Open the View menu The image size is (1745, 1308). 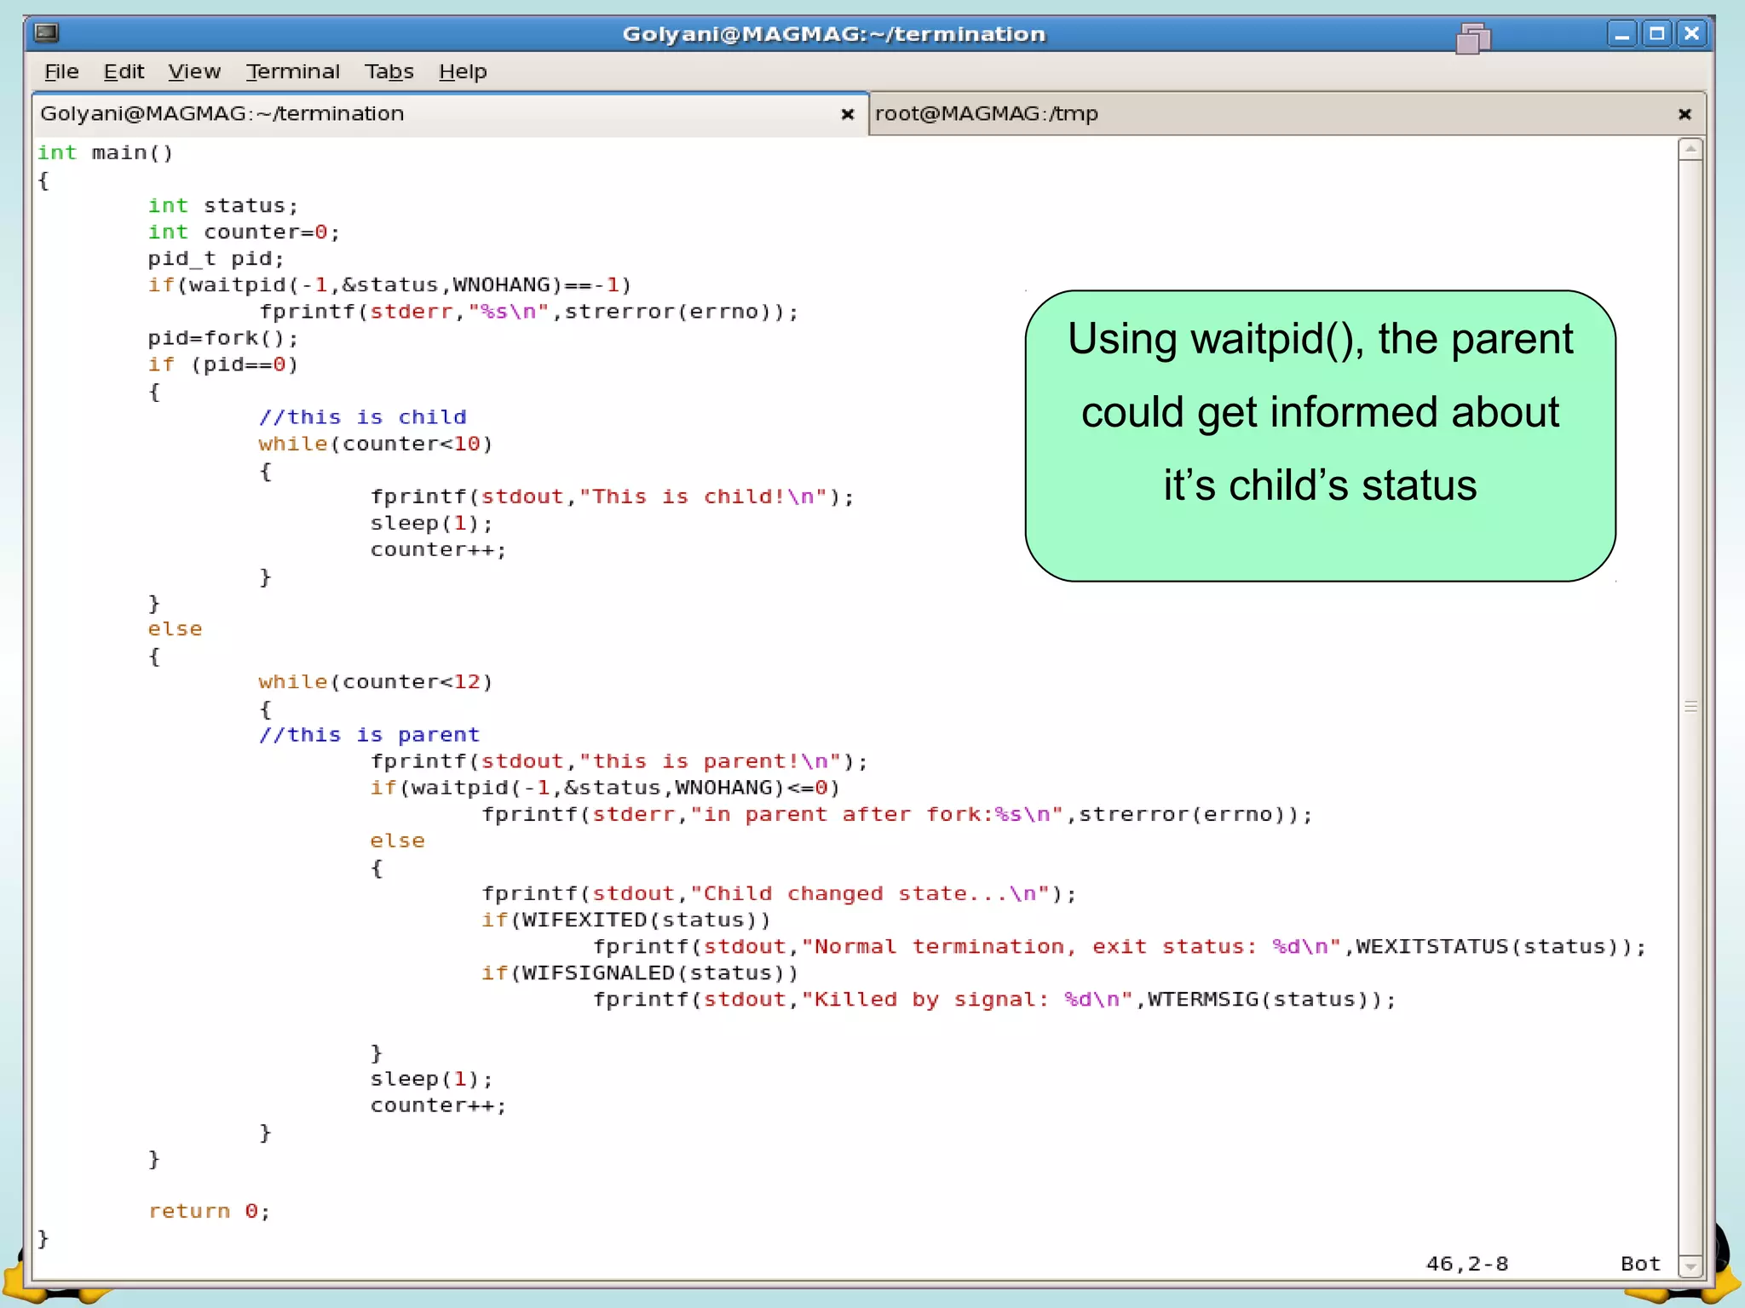194,72
